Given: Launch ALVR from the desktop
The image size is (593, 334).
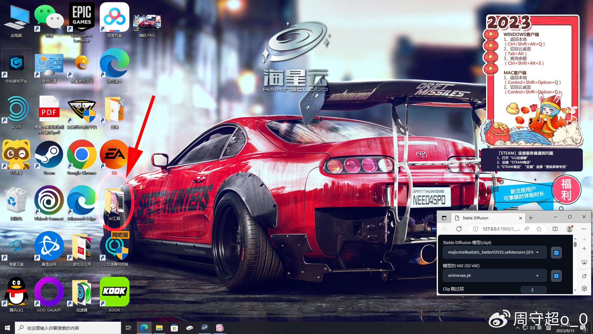Looking at the screenshot, I should (x=16, y=112).
